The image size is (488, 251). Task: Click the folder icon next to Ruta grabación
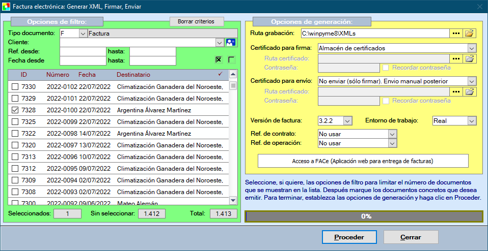469,33
